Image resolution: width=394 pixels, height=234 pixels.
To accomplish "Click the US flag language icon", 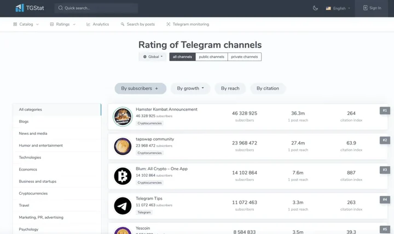I will 328,8.
